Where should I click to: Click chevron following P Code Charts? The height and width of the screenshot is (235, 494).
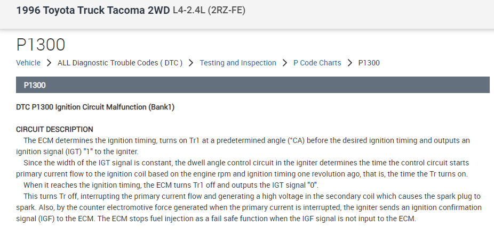coord(349,63)
